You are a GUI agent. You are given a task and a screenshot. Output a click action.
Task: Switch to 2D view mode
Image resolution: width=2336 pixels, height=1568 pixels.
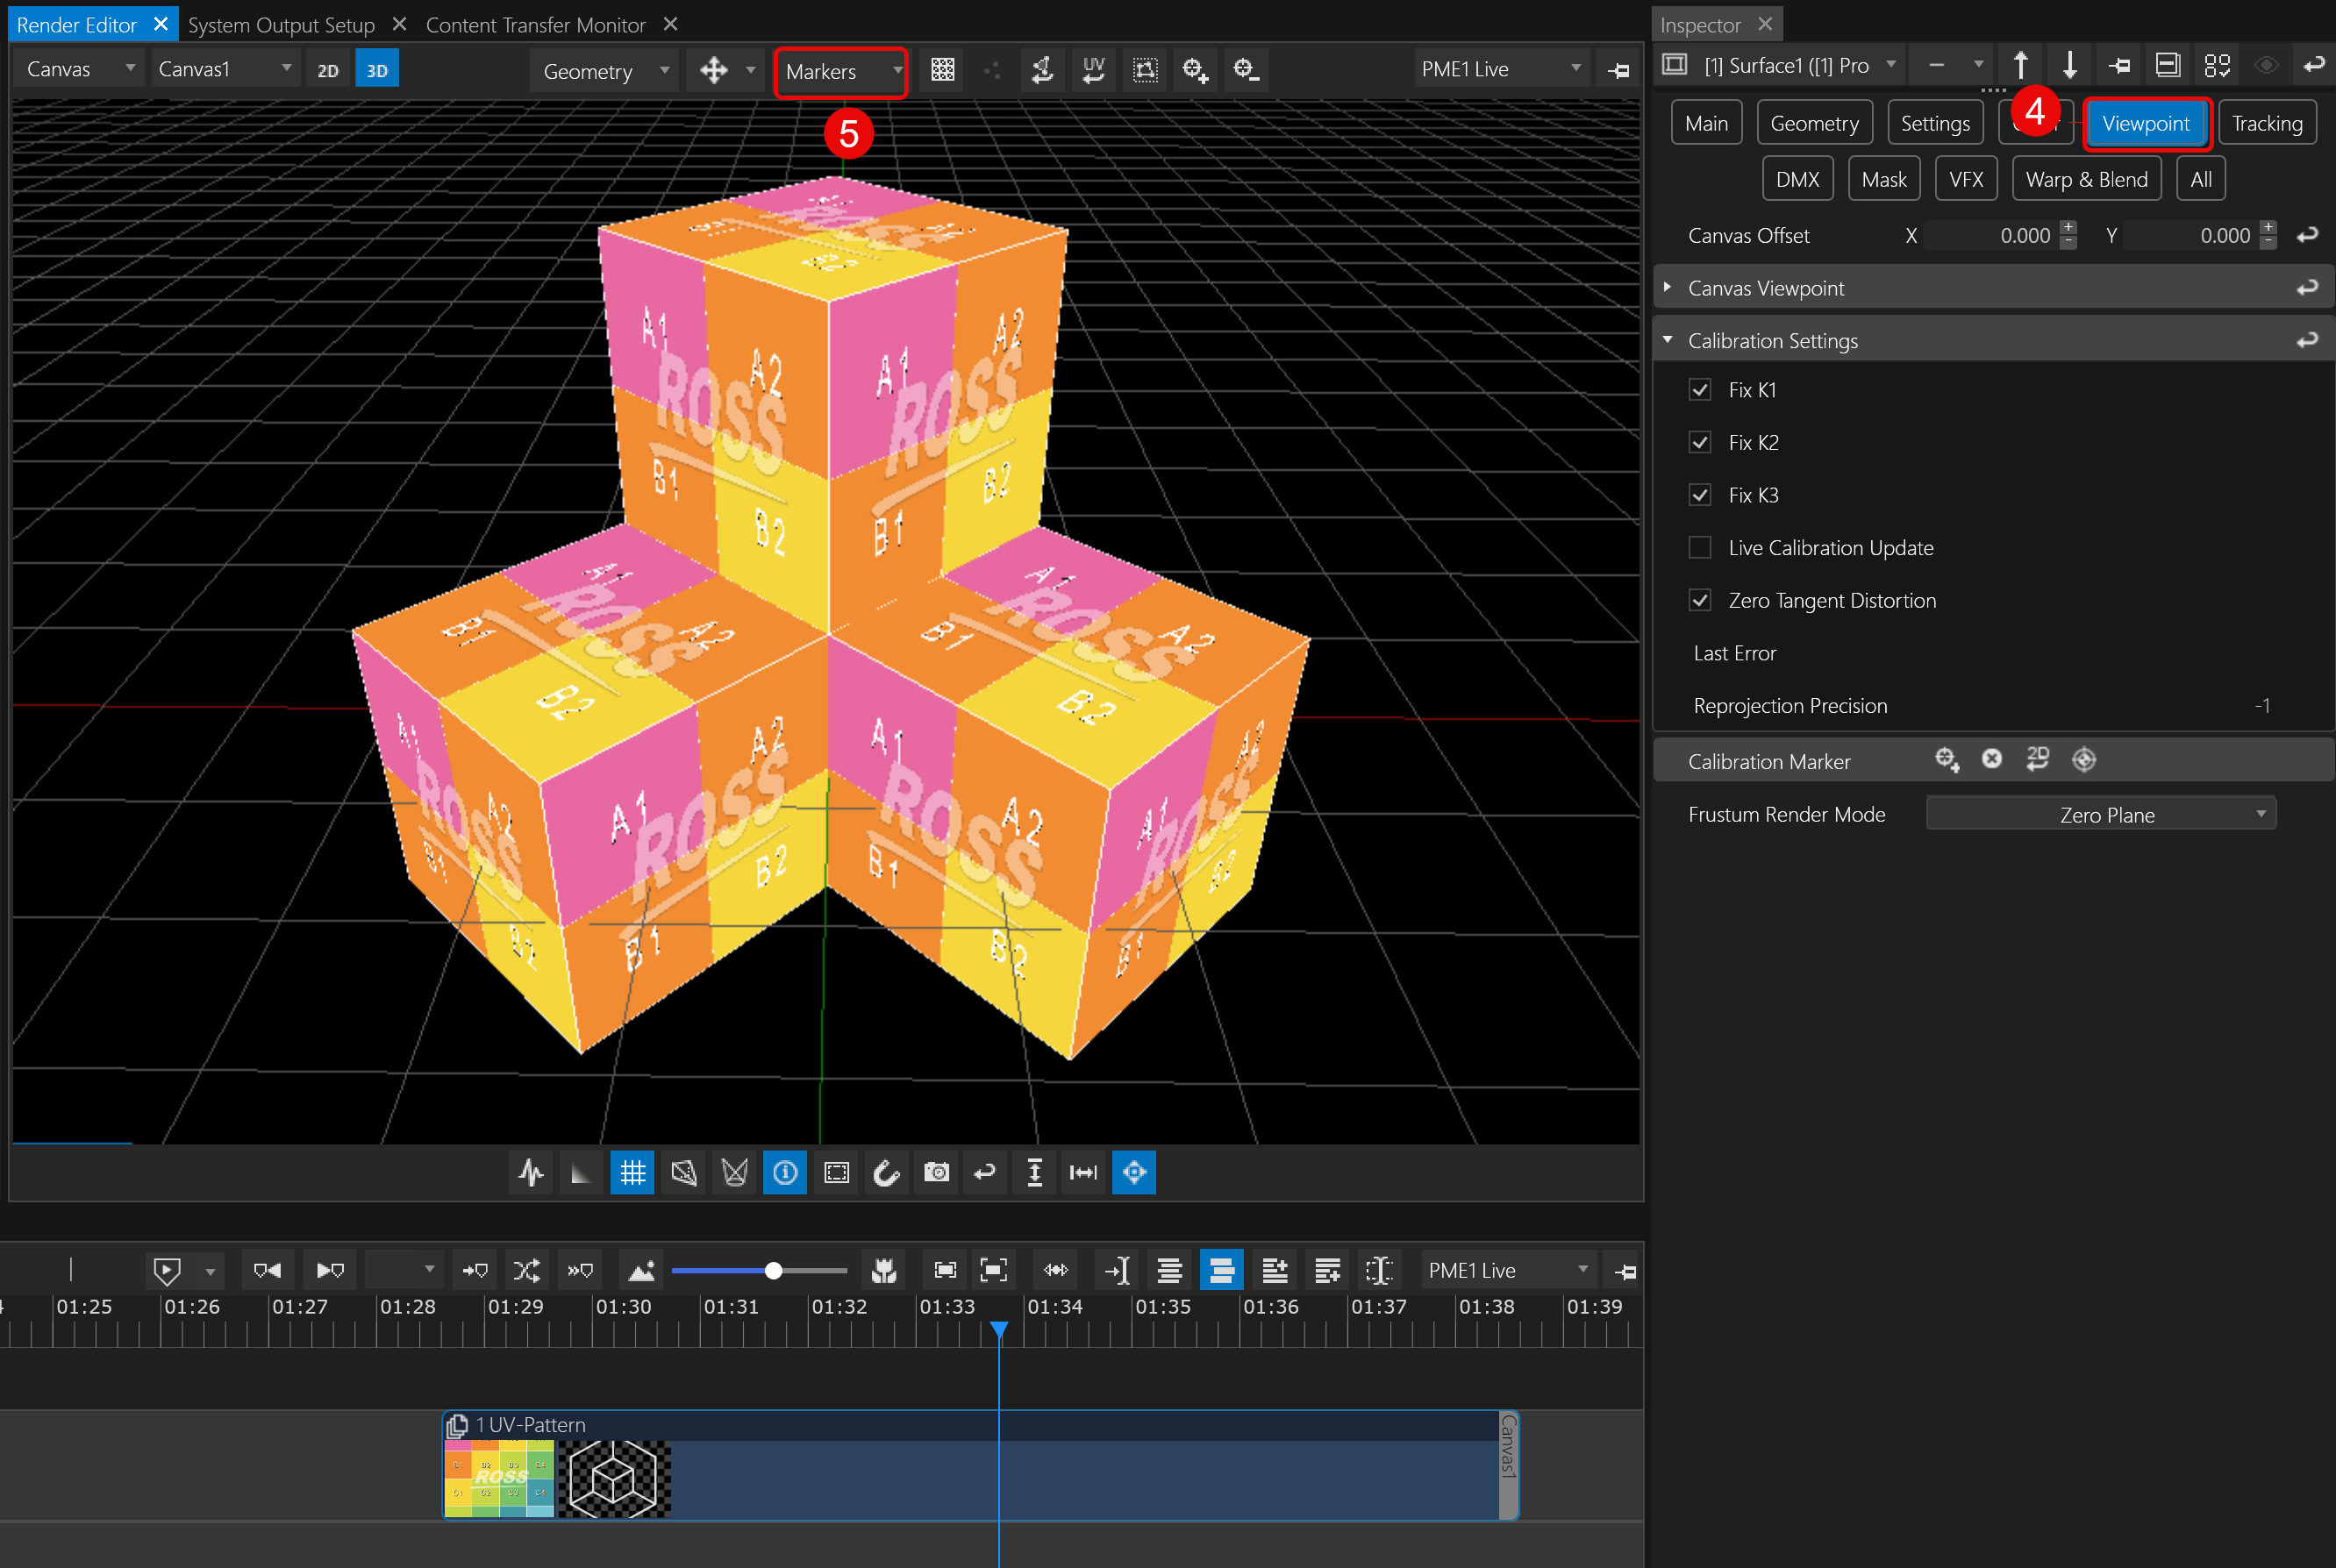(328, 70)
